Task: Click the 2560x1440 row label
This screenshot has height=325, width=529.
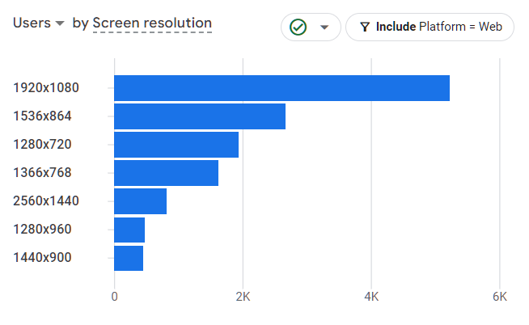Action: [x=46, y=201]
